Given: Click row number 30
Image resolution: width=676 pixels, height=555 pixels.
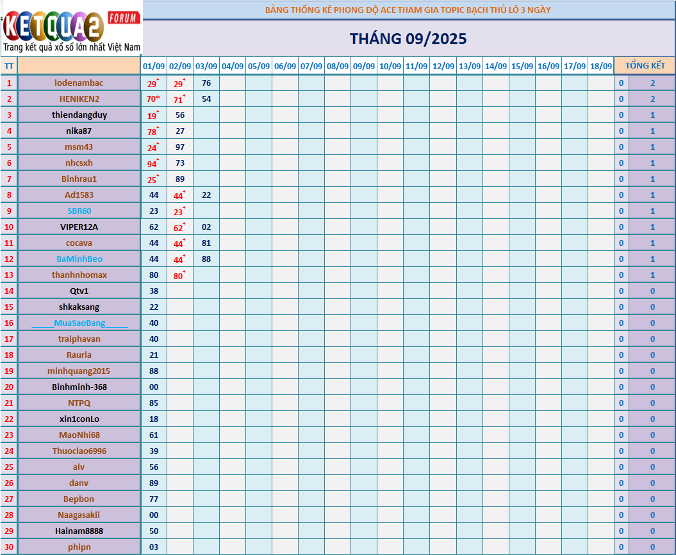Looking at the screenshot, I should click(x=9, y=547).
